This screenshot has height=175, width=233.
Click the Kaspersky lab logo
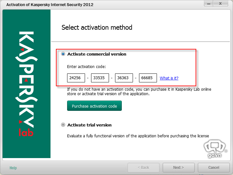coord(26,84)
